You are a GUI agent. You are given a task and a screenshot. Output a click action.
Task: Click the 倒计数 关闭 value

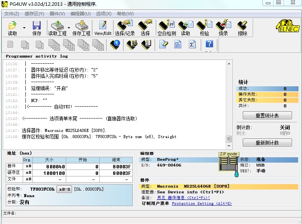(x=285, y=127)
